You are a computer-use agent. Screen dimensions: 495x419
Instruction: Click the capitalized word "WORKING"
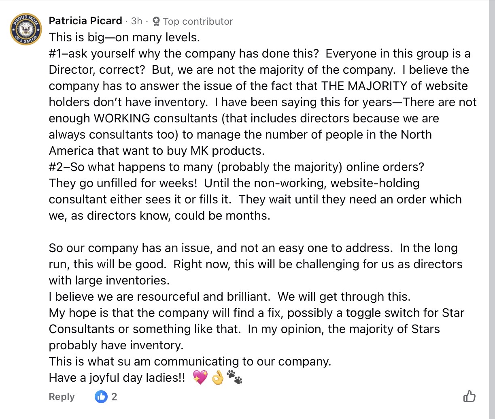(x=122, y=118)
